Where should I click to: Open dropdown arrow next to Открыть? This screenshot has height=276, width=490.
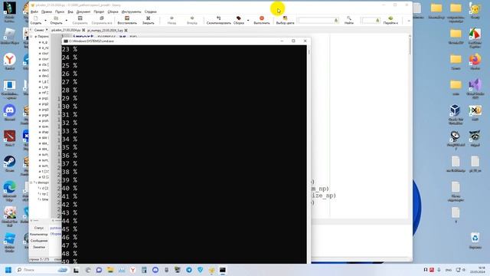click(x=67, y=21)
